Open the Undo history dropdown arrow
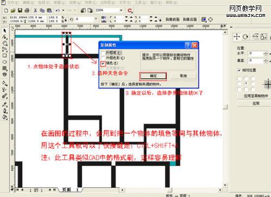 63,10
